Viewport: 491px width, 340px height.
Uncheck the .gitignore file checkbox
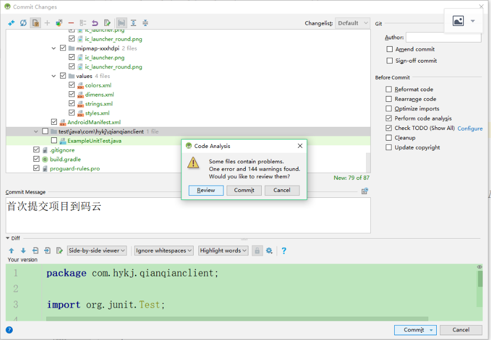pyautogui.click(x=36, y=150)
